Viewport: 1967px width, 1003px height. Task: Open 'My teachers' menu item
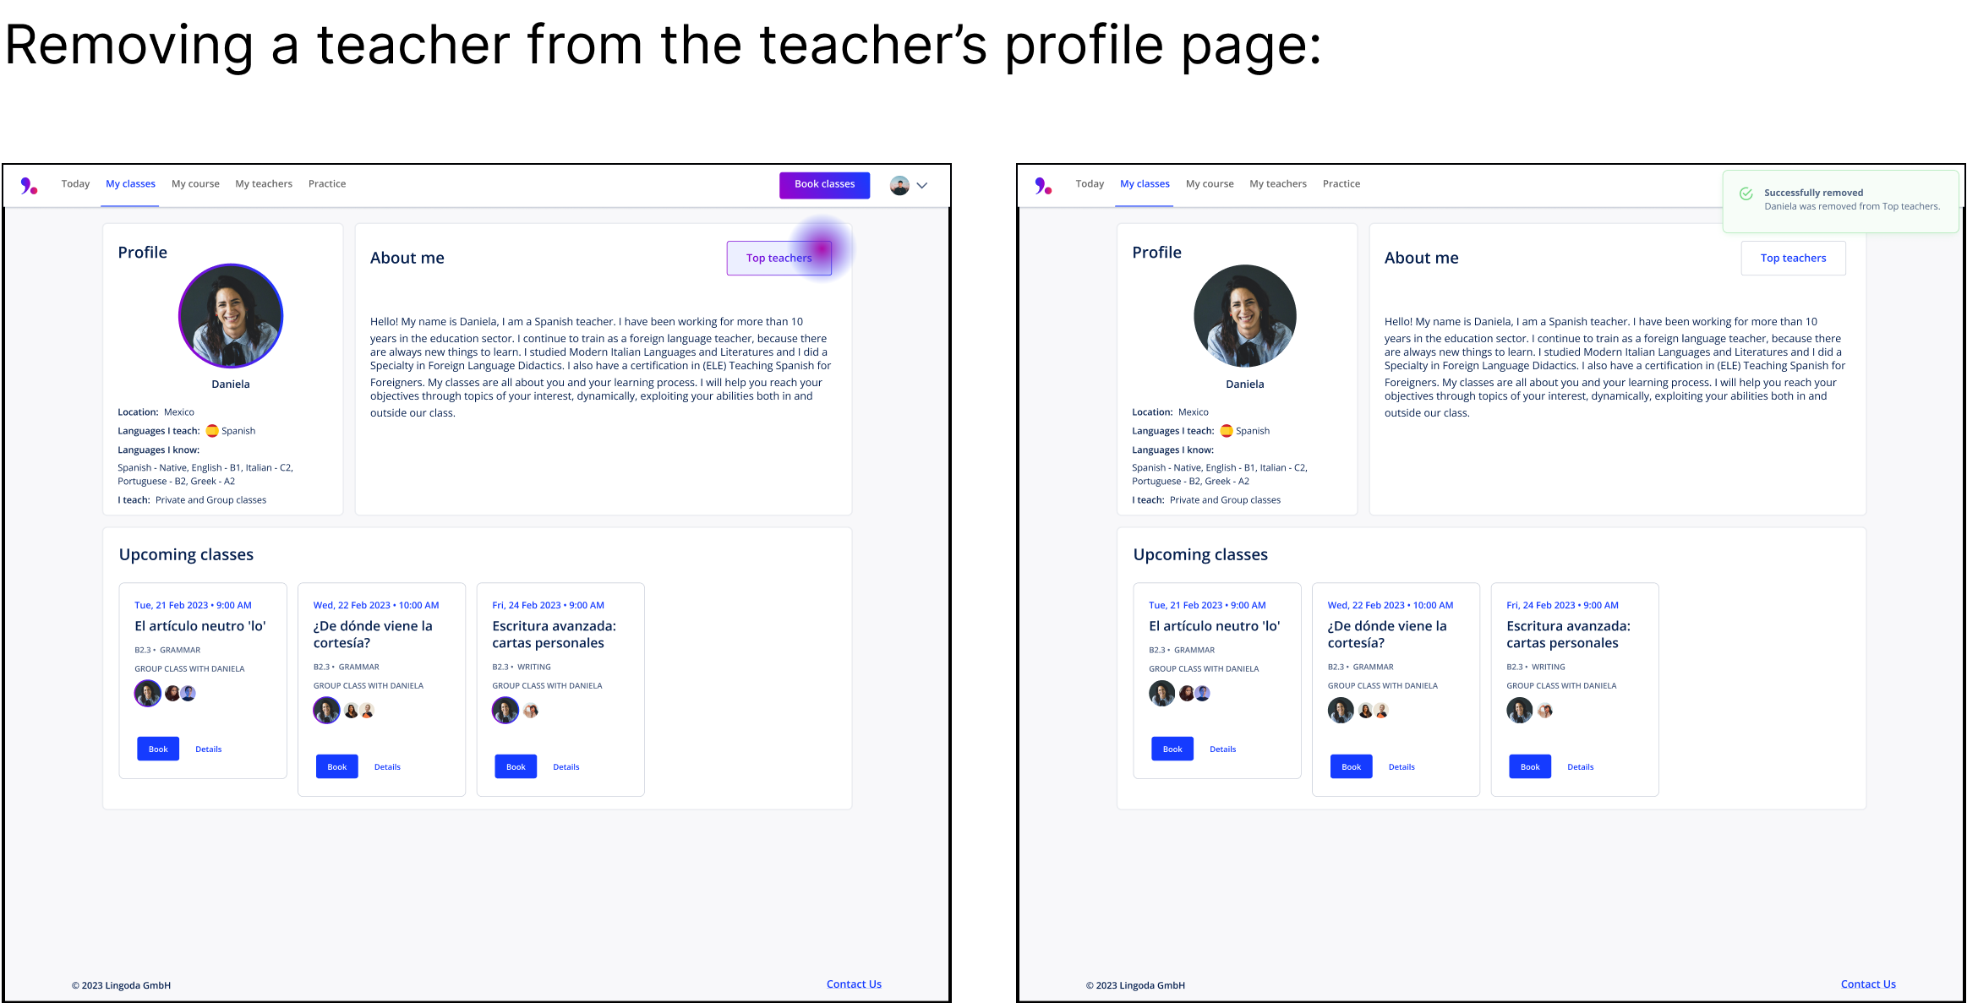(264, 183)
